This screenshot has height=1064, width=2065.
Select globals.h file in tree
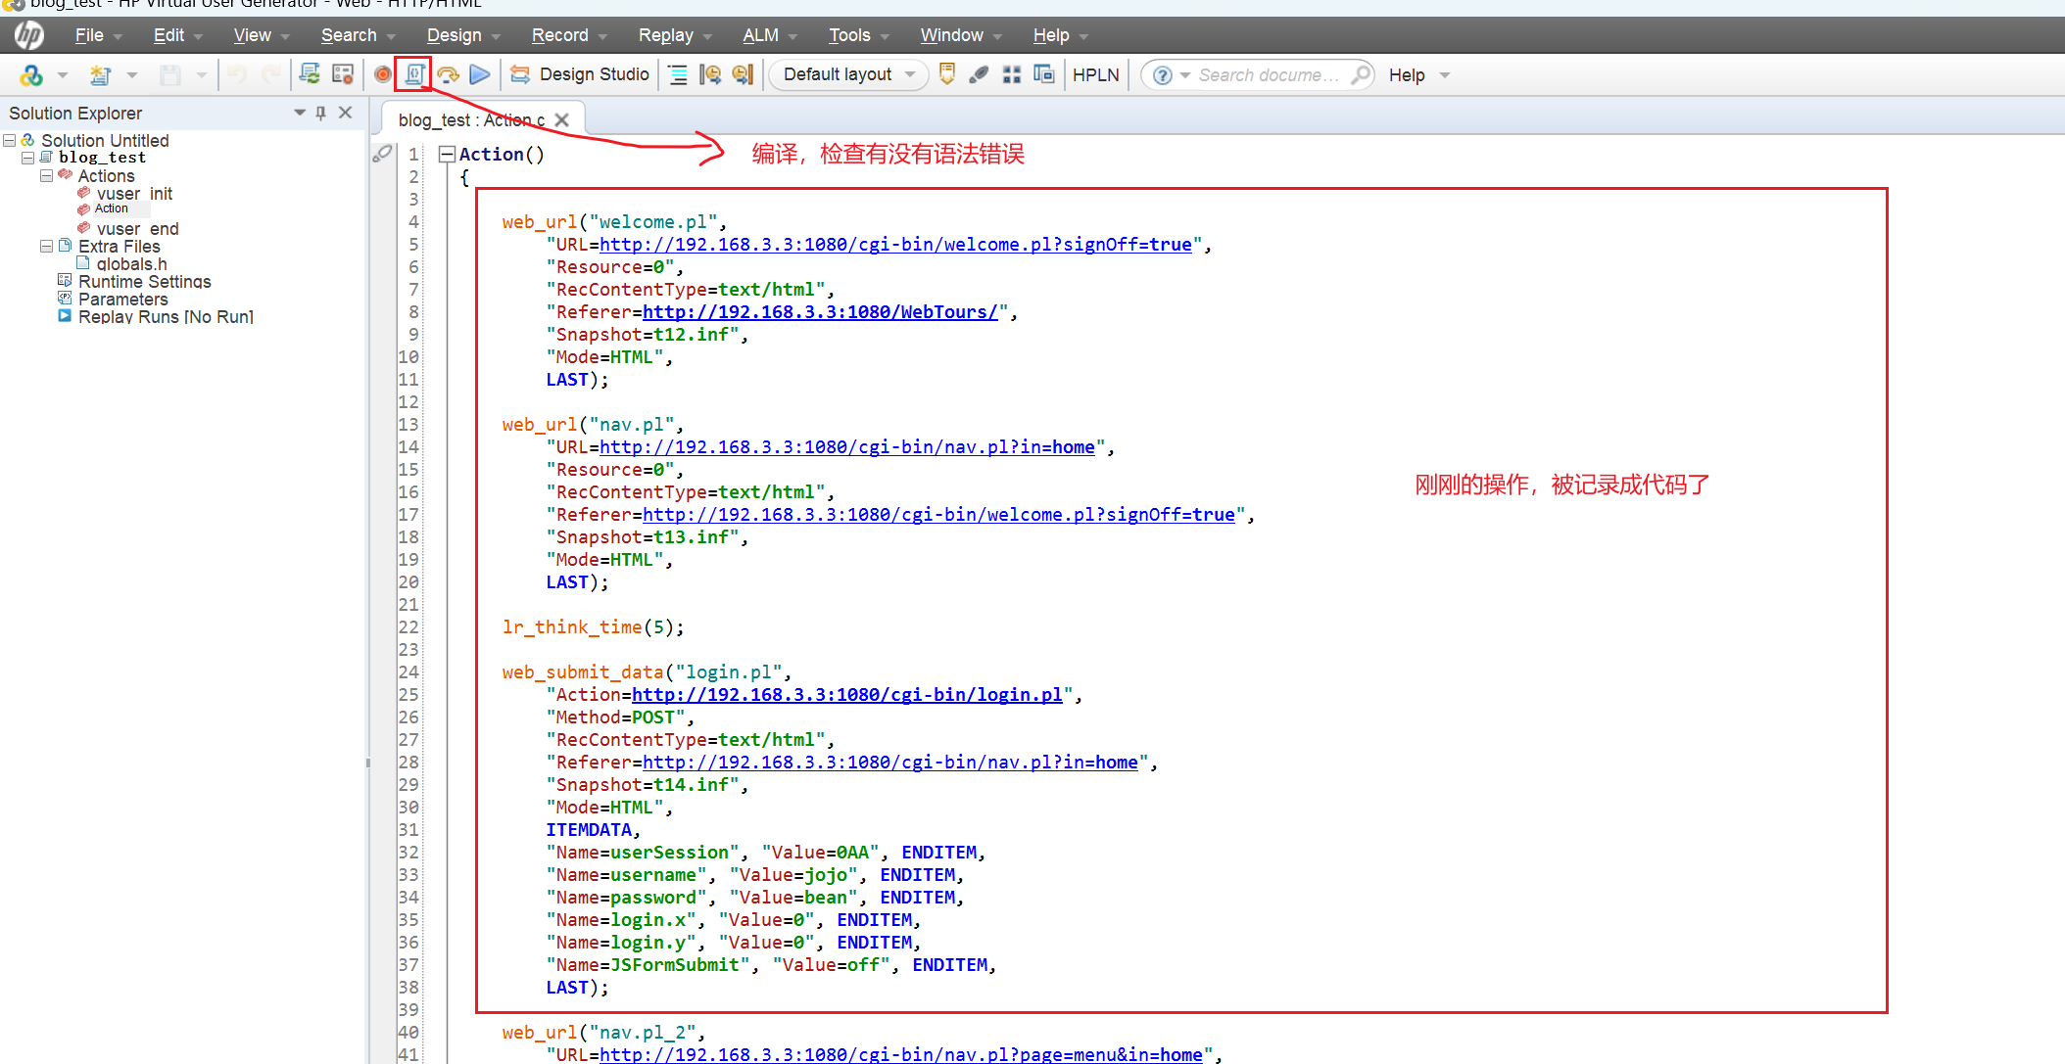[131, 264]
